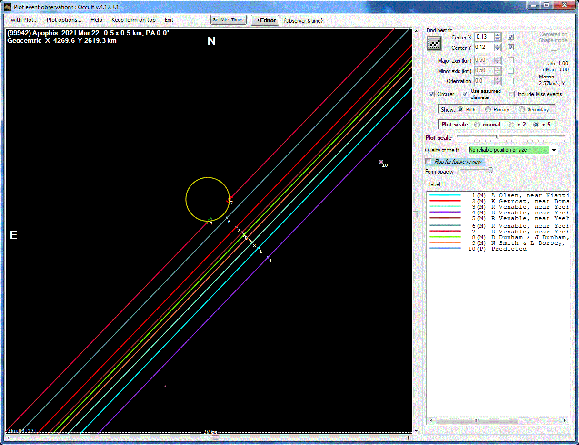Click the 'E' east direction label
Screen dimensions: 579x445
(14, 235)
